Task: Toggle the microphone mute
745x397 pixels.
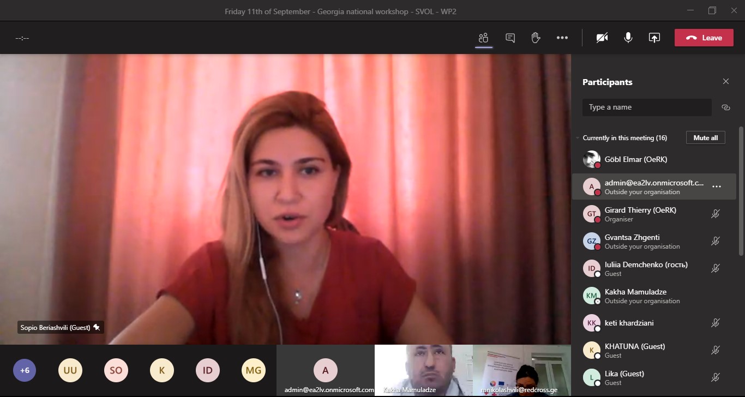Action: pyautogui.click(x=628, y=38)
